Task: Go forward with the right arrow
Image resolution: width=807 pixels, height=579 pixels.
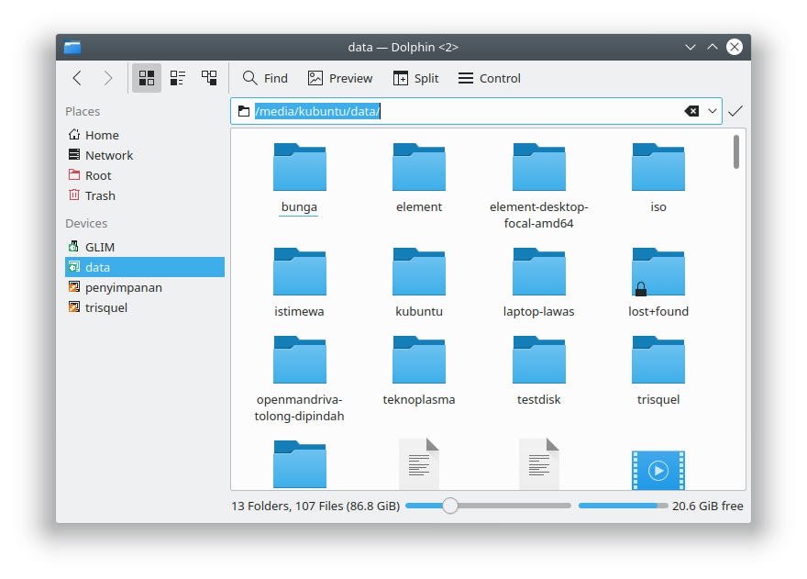Action: (108, 78)
